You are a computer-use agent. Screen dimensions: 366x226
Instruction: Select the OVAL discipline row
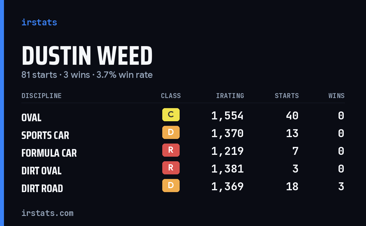(183, 116)
